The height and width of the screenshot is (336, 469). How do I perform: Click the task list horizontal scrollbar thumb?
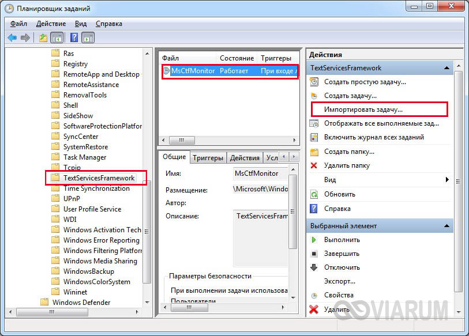(x=182, y=140)
